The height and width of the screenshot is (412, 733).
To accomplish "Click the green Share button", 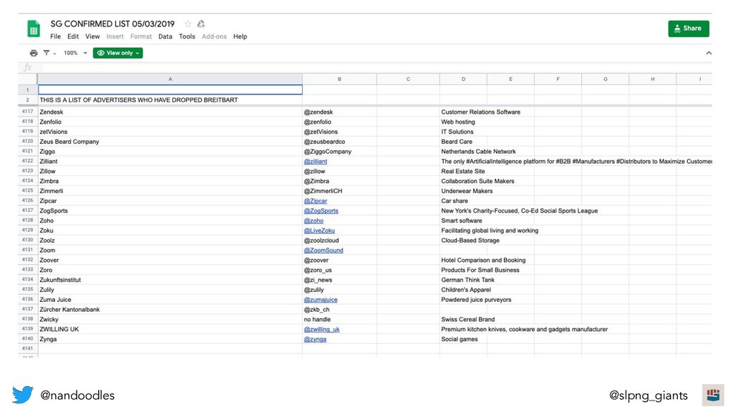I will point(688,29).
